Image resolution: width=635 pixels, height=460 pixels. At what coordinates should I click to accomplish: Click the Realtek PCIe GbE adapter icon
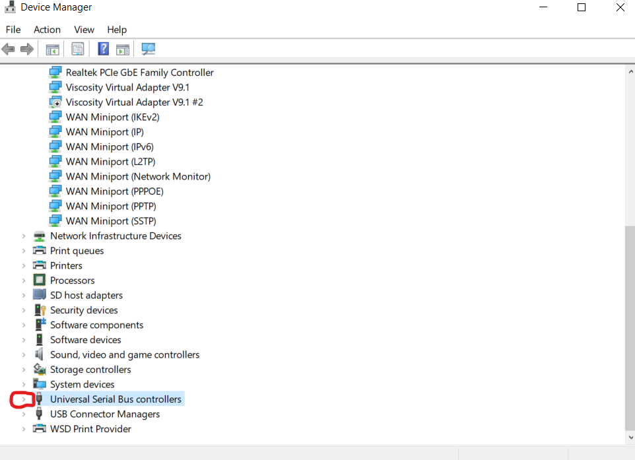[55, 73]
